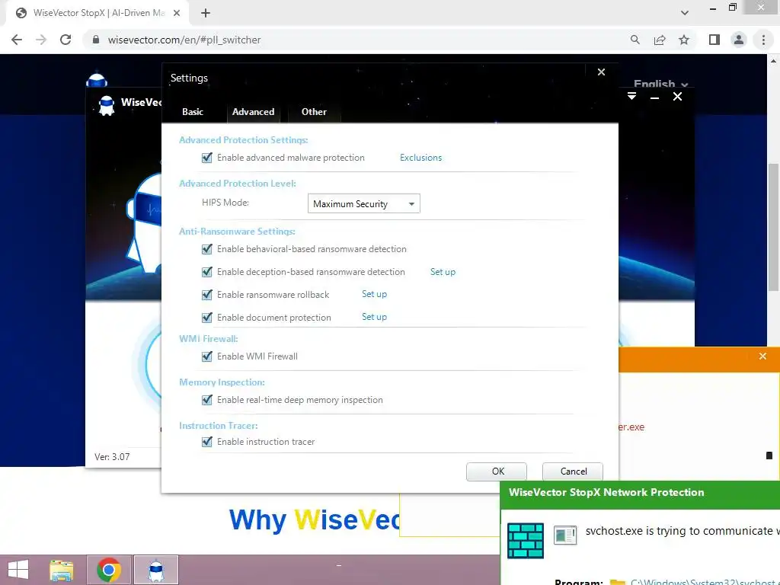Toggle instruction tracer checkbox

point(207,442)
